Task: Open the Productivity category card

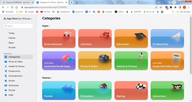Action: click(167, 38)
